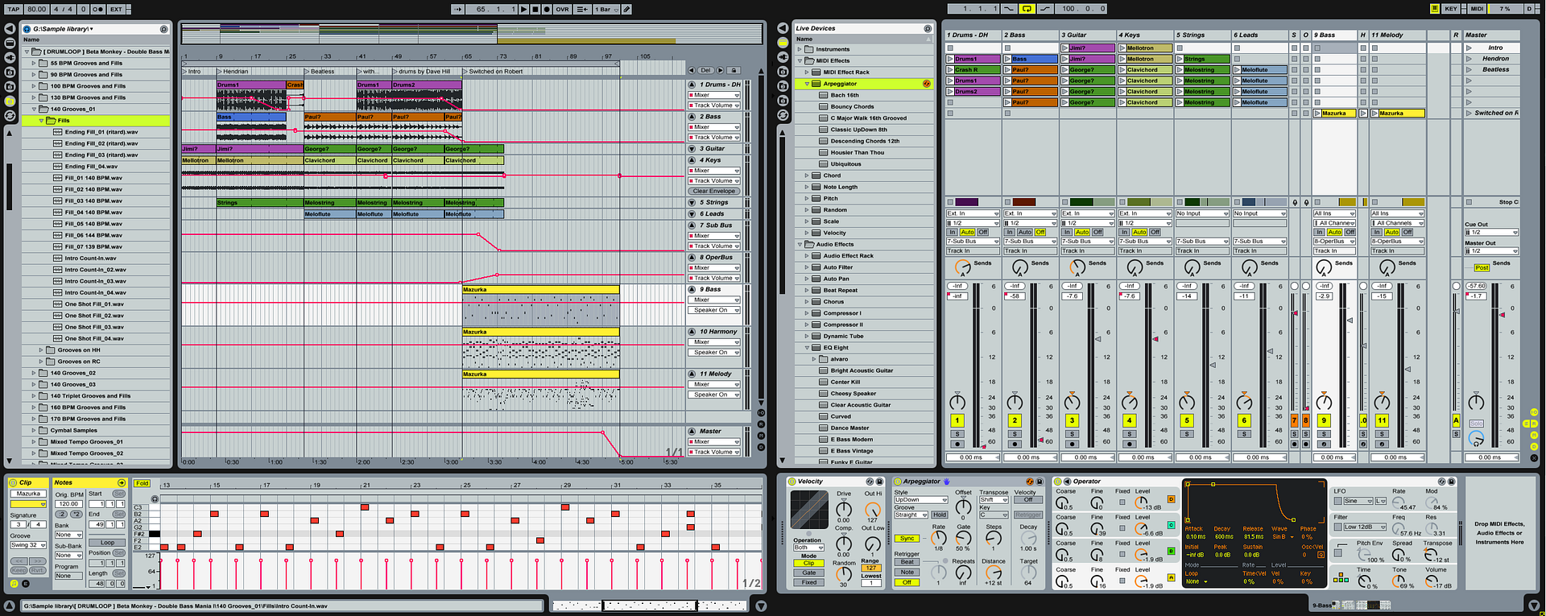Launch the Mazurka clip on 9 Bass track
1546x616 pixels.
tap(1317, 114)
